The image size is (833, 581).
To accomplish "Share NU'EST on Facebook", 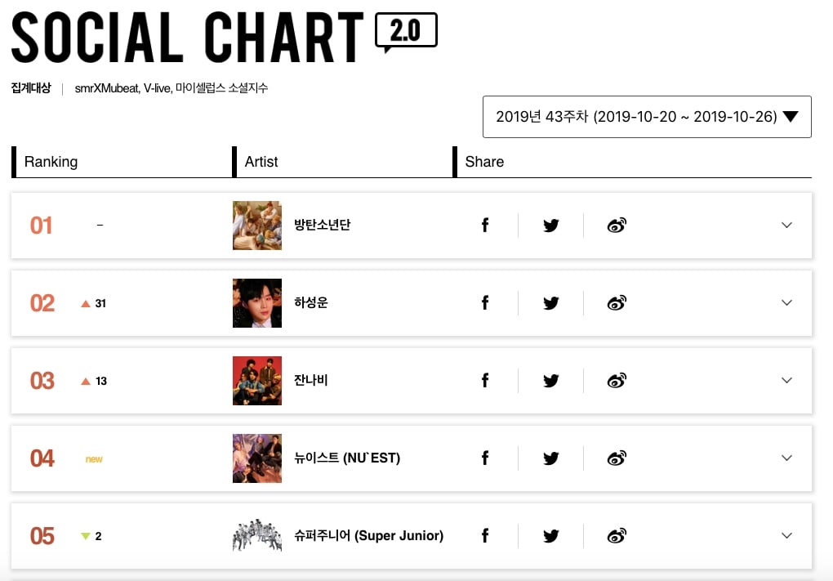I will click(x=485, y=458).
